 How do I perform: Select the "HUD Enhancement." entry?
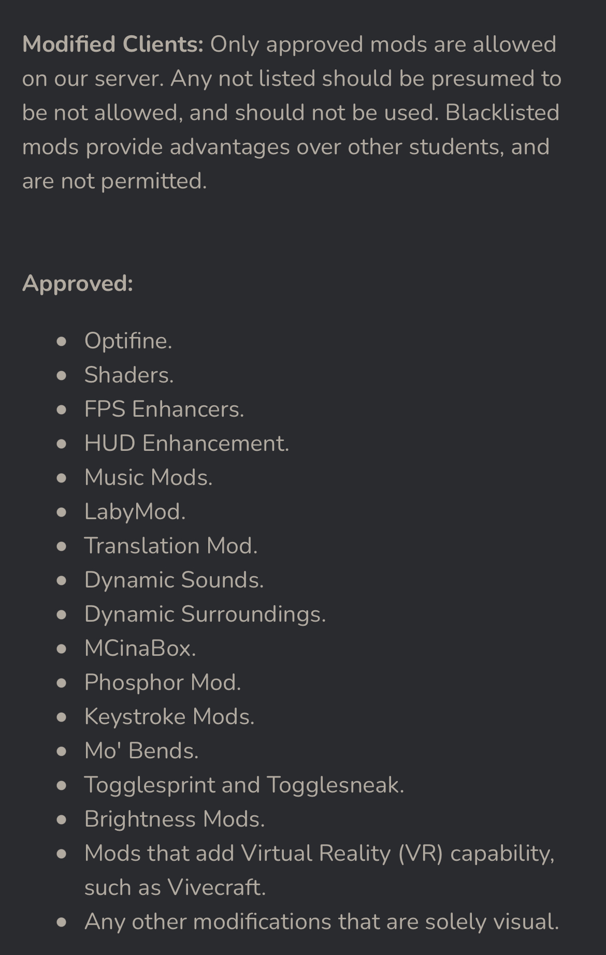point(186,444)
